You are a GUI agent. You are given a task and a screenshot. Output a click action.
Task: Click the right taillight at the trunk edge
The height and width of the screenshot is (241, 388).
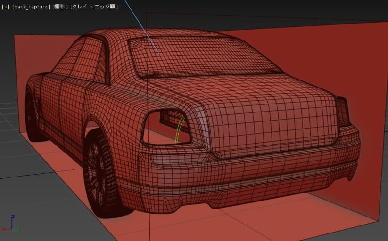pyautogui.click(x=343, y=112)
